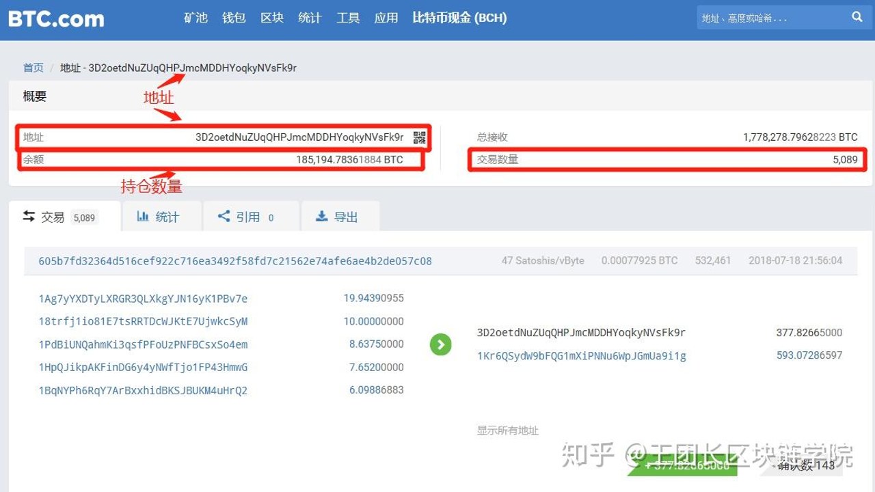
Task: Open input address 1BqNYPh6RqY7ArBxxhidBKSJBUKM4uHrQ2
Action: pos(143,390)
